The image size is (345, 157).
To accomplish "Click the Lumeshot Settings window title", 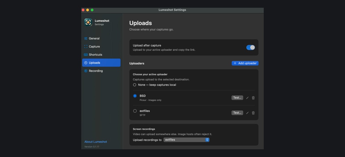I will 172,10.
